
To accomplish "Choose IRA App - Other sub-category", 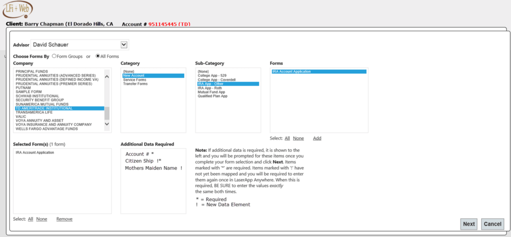I will coord(228,84).
